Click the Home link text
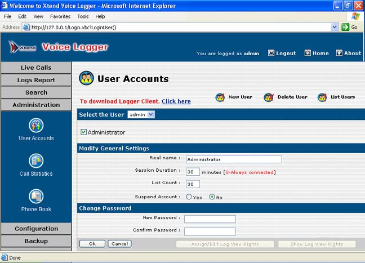This screenshot has width=365, height=263. point(321,54)
